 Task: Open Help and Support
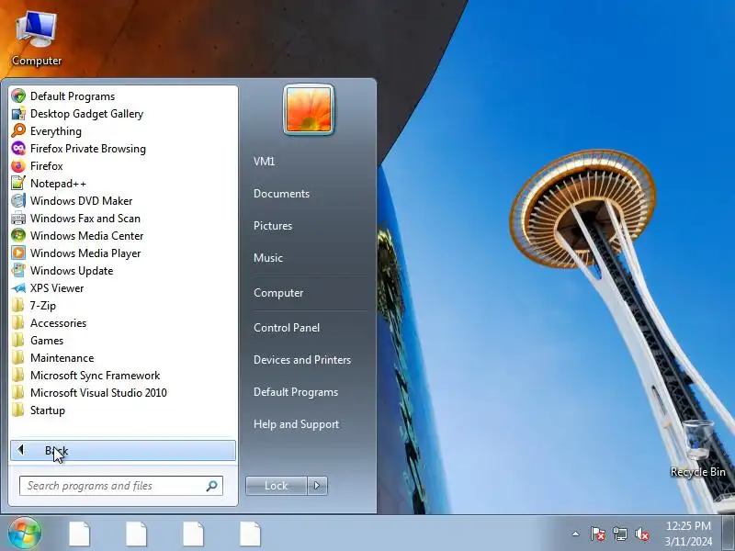pos(296,424)
